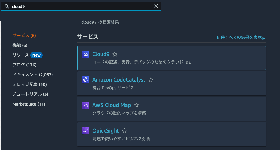Click the Amazon CodeCatalyst service icon

click(x=86, y=80)
